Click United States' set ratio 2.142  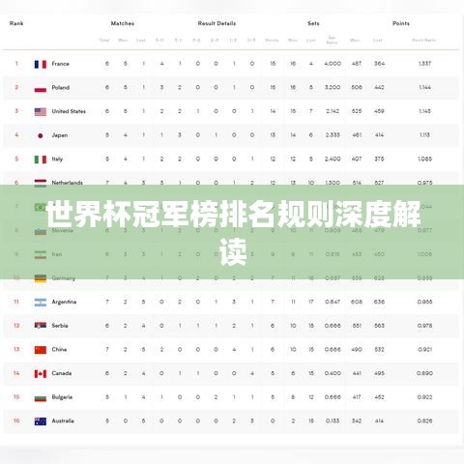pos(333,111)
